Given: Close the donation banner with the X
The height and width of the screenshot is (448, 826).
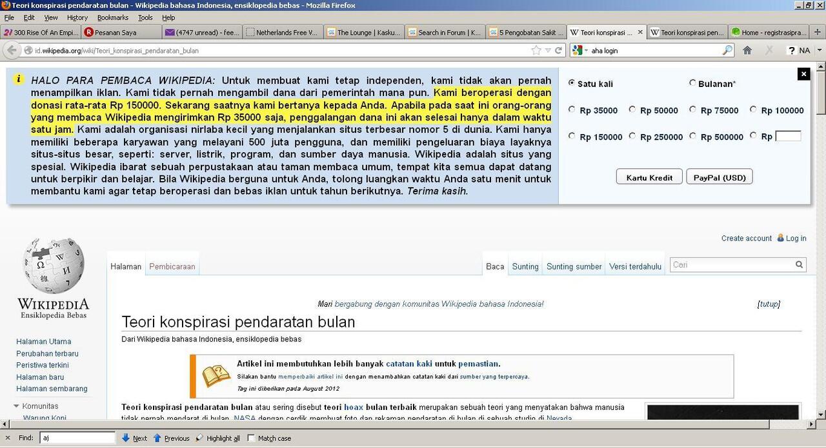Looking at the screenshot, I should coord(803,74).
